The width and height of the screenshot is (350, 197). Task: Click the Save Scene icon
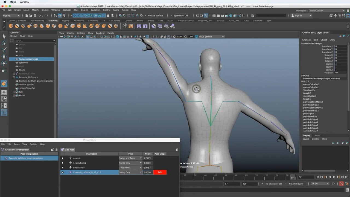(x=35, y=16)
